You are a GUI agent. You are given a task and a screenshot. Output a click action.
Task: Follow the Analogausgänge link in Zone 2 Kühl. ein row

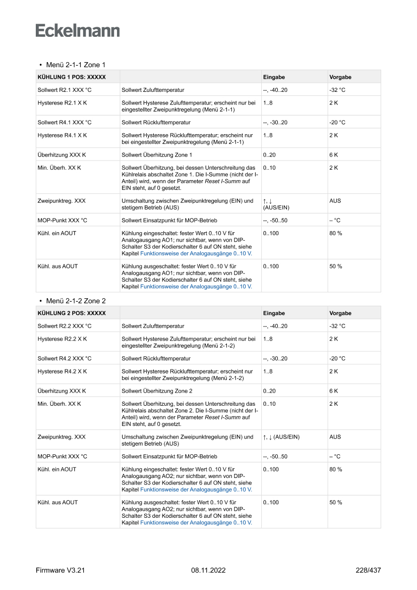click(196, 489)
